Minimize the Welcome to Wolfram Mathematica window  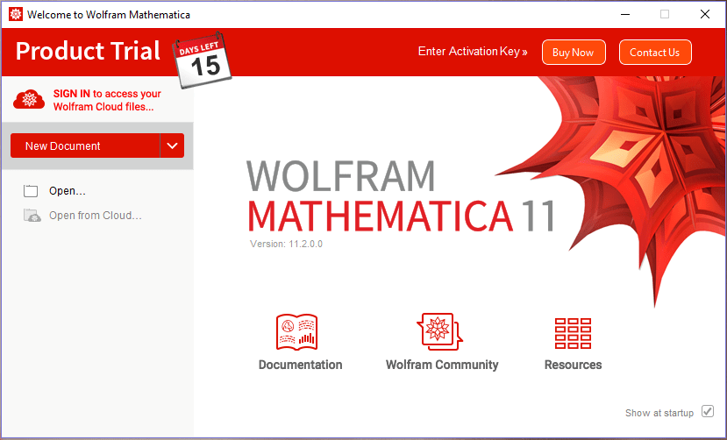(625, 14)
